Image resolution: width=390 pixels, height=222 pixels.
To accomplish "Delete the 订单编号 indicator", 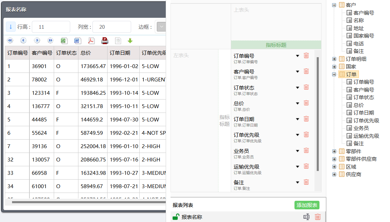I will click(306, 55).
